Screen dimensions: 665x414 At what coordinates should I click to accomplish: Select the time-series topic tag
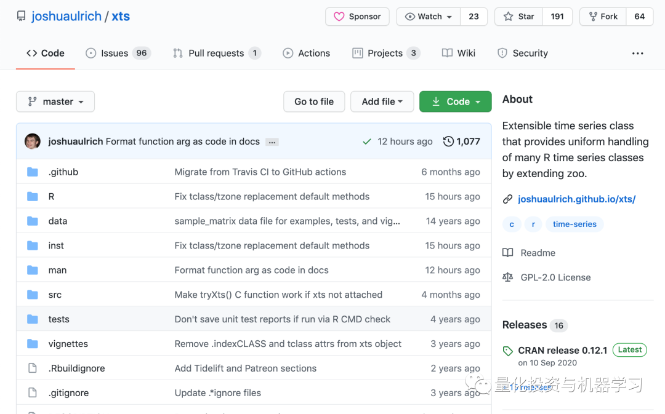[x=574, y=225]
